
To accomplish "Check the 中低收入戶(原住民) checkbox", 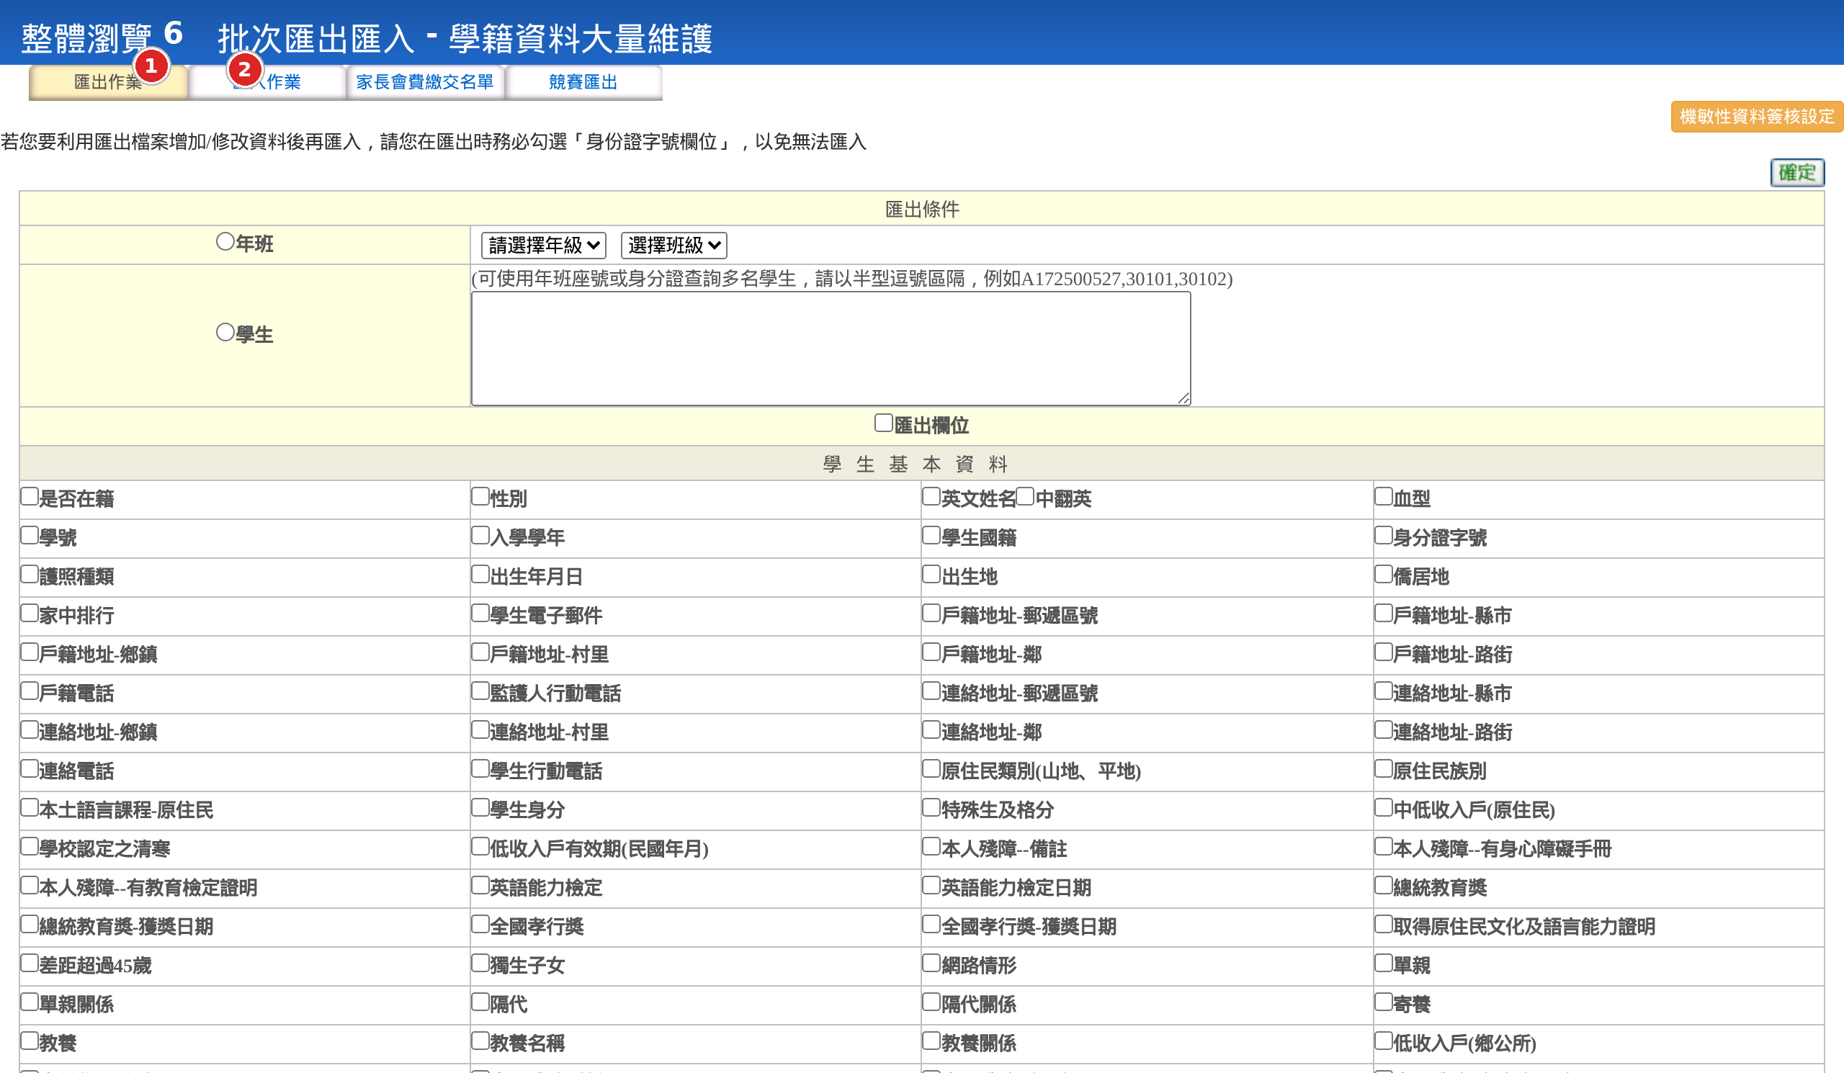I will click(x=1383, y=807).
